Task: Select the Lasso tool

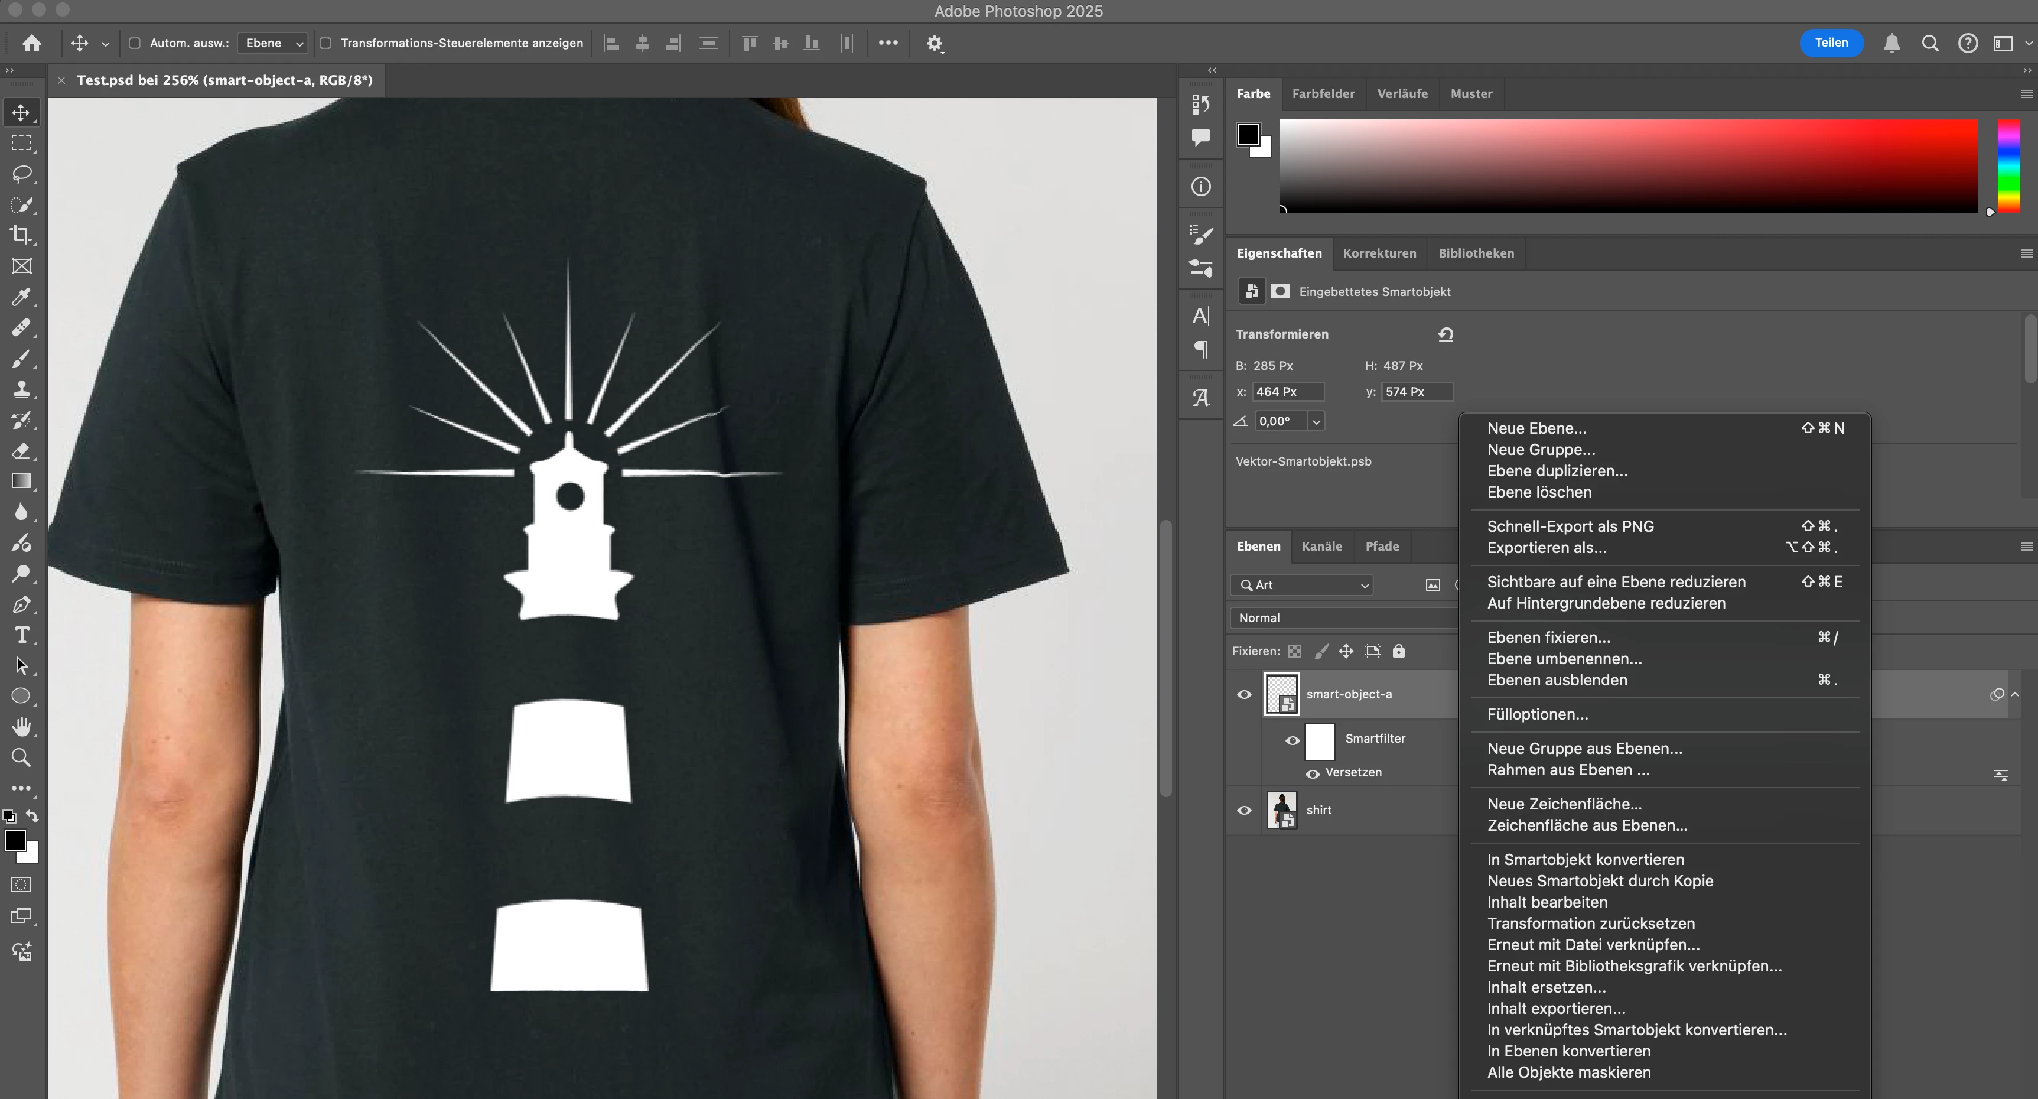Action: pos(21,173)
